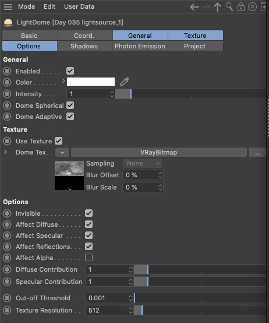This screenshot has height=323, width=269.
Task: Open the hamburger menu icon
Action: click(x=8, y=6)
